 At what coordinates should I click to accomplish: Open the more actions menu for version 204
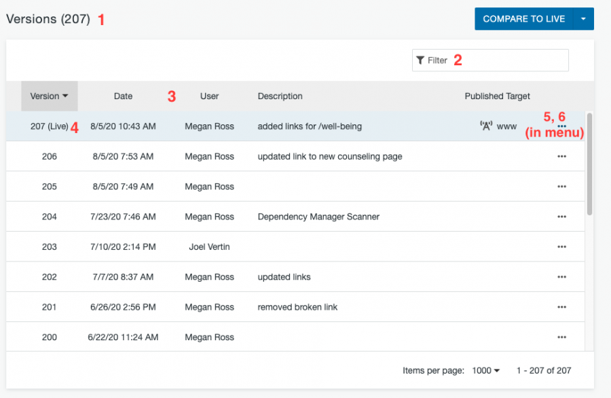coord(561,216)
